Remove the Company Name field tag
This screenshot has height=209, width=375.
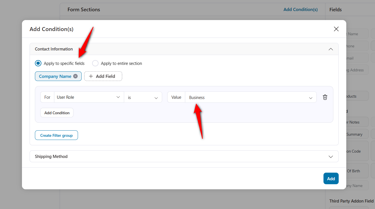pyautogui.click(x=75, y=76)
